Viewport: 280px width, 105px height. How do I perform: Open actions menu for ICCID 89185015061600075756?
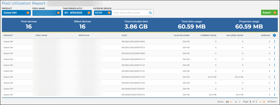[274, 83]
